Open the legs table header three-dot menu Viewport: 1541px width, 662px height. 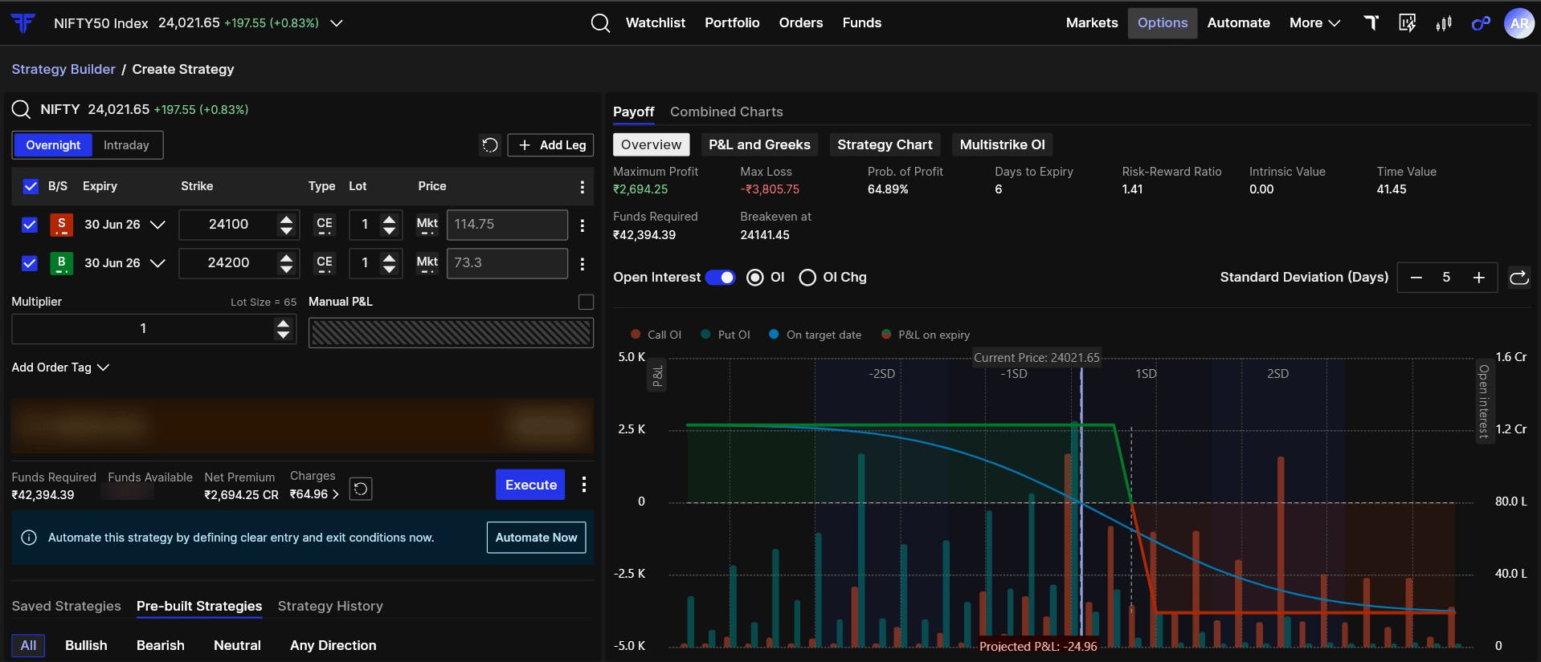pyautogui.click(x=582, y=187)
